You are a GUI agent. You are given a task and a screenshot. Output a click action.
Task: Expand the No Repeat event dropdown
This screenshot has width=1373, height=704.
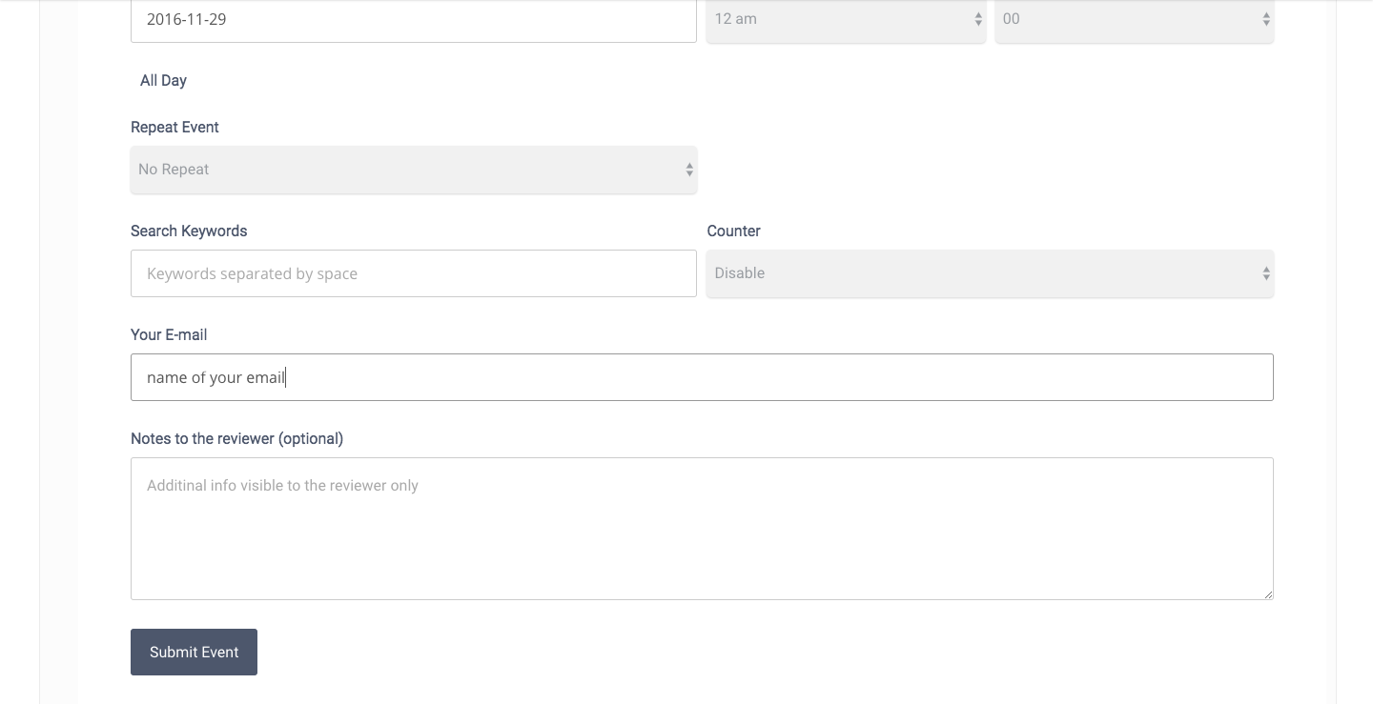click(414, 170)
